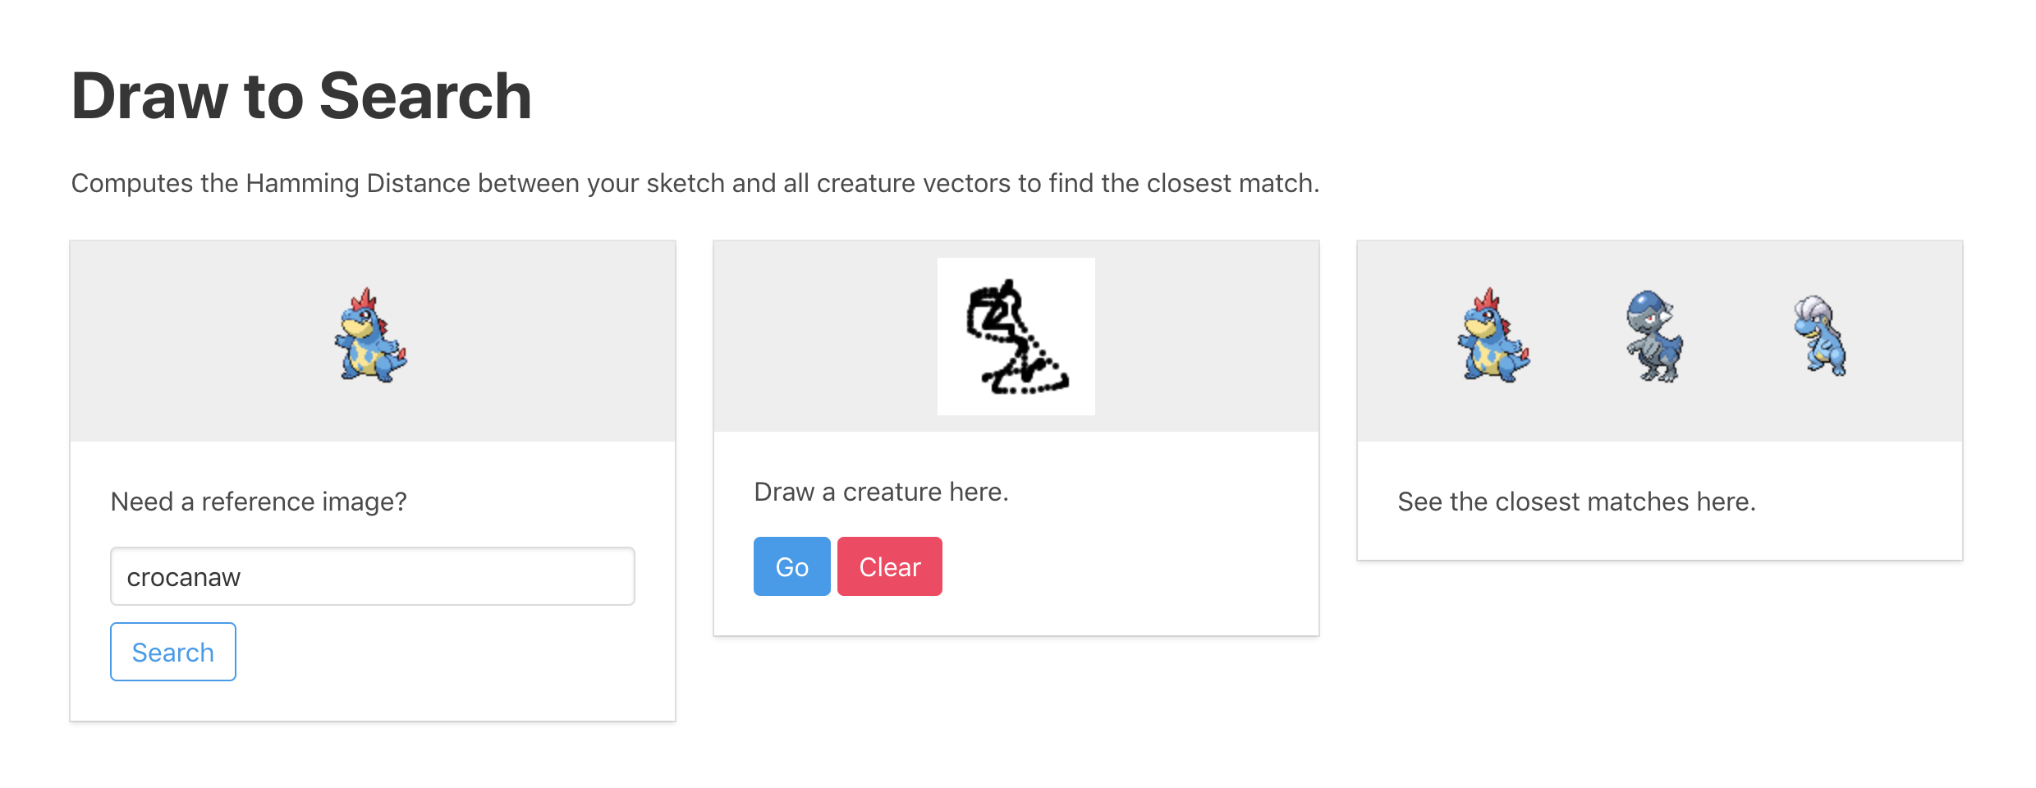
Task: Focus the text field containing "crocanaw"
Action: [372, 576]
